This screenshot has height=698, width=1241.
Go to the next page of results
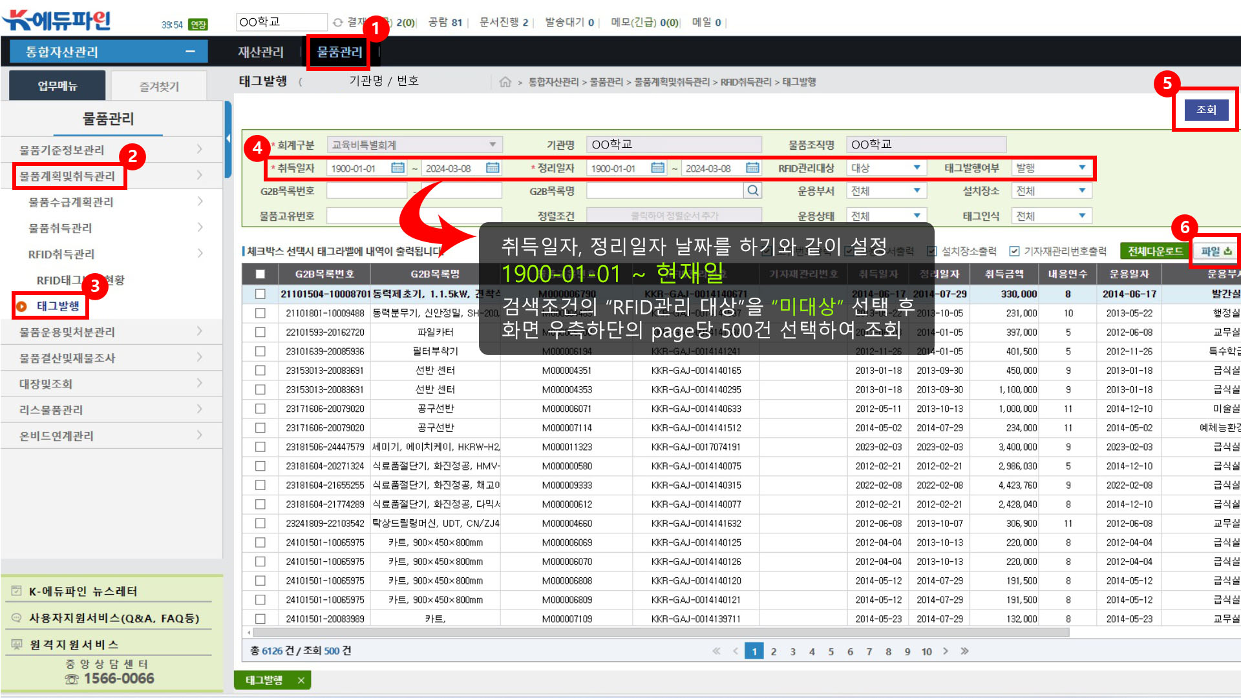click(946, 651)
